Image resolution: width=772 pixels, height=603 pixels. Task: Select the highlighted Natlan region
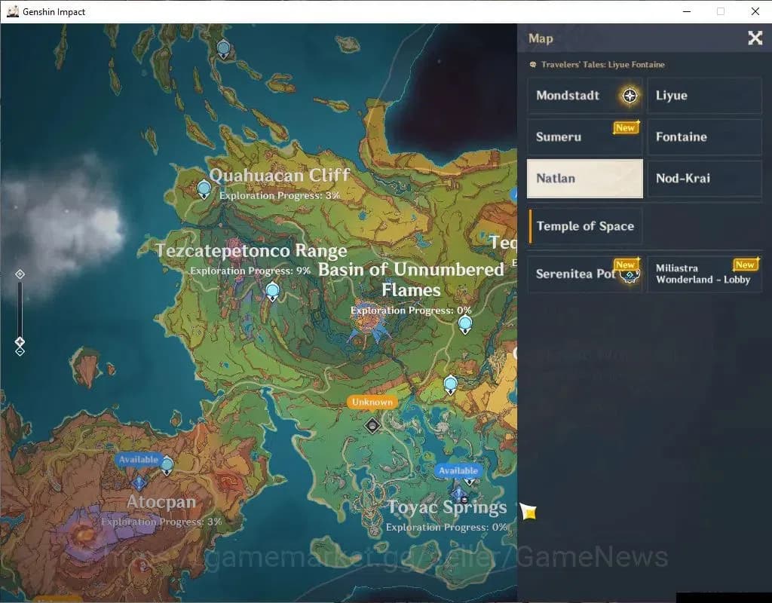point(585,178)
